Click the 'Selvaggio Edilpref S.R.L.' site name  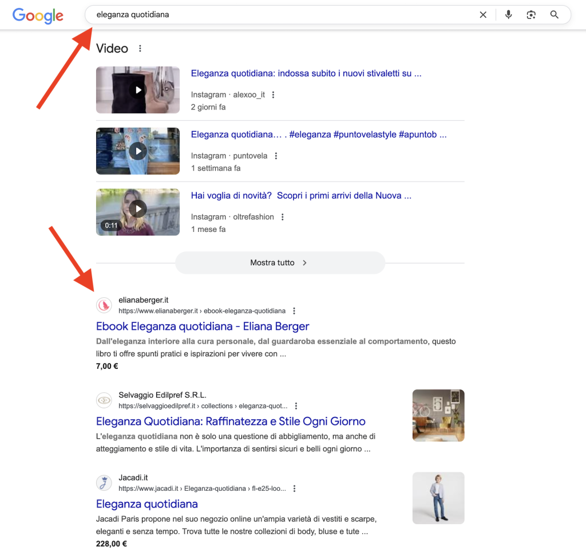(163, 395)
